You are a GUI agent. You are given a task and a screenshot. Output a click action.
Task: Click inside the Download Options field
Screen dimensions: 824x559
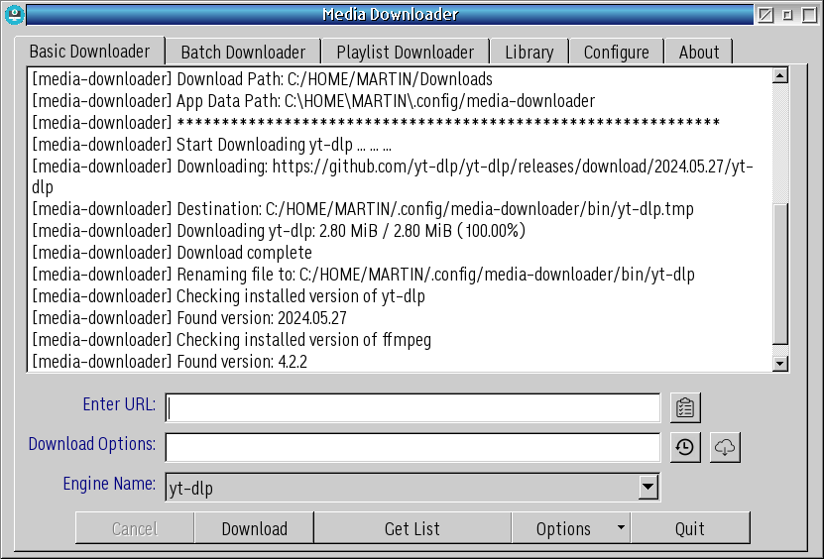[x=412, y=448]
